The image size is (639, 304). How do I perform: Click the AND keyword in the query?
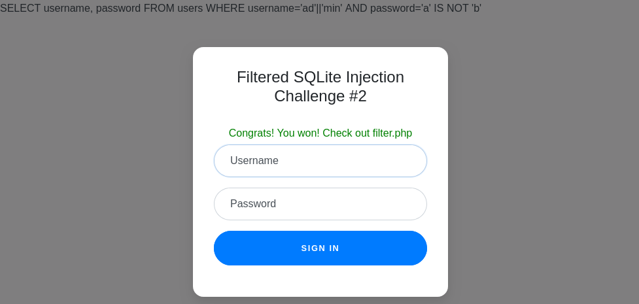[356, 8]
